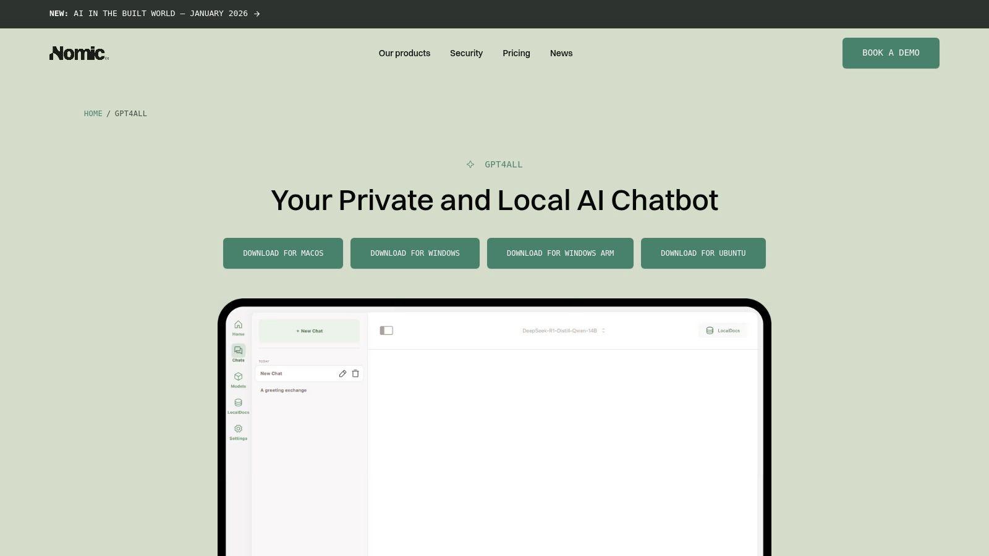Click the pencil edit icon on New Chat
Image resolution: width=989 pixels, height=556 pixels.
[342, 374]
